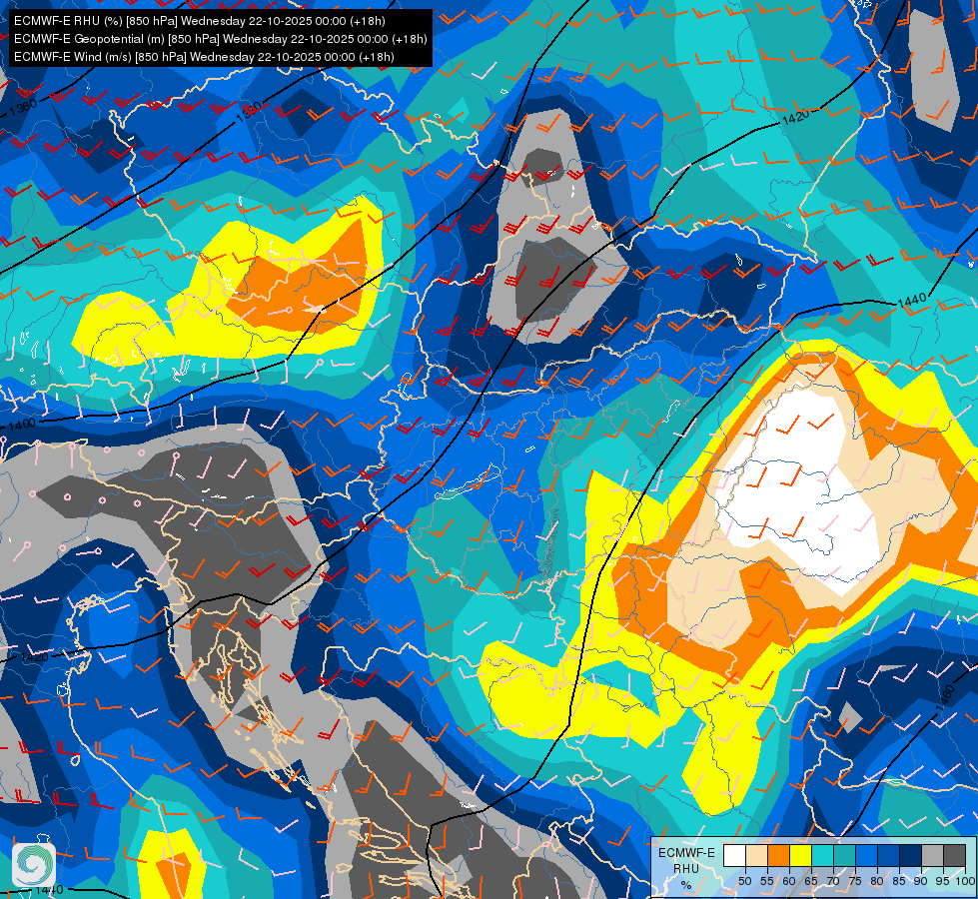Click the legend label 'RHU'

tap(686, 868)
